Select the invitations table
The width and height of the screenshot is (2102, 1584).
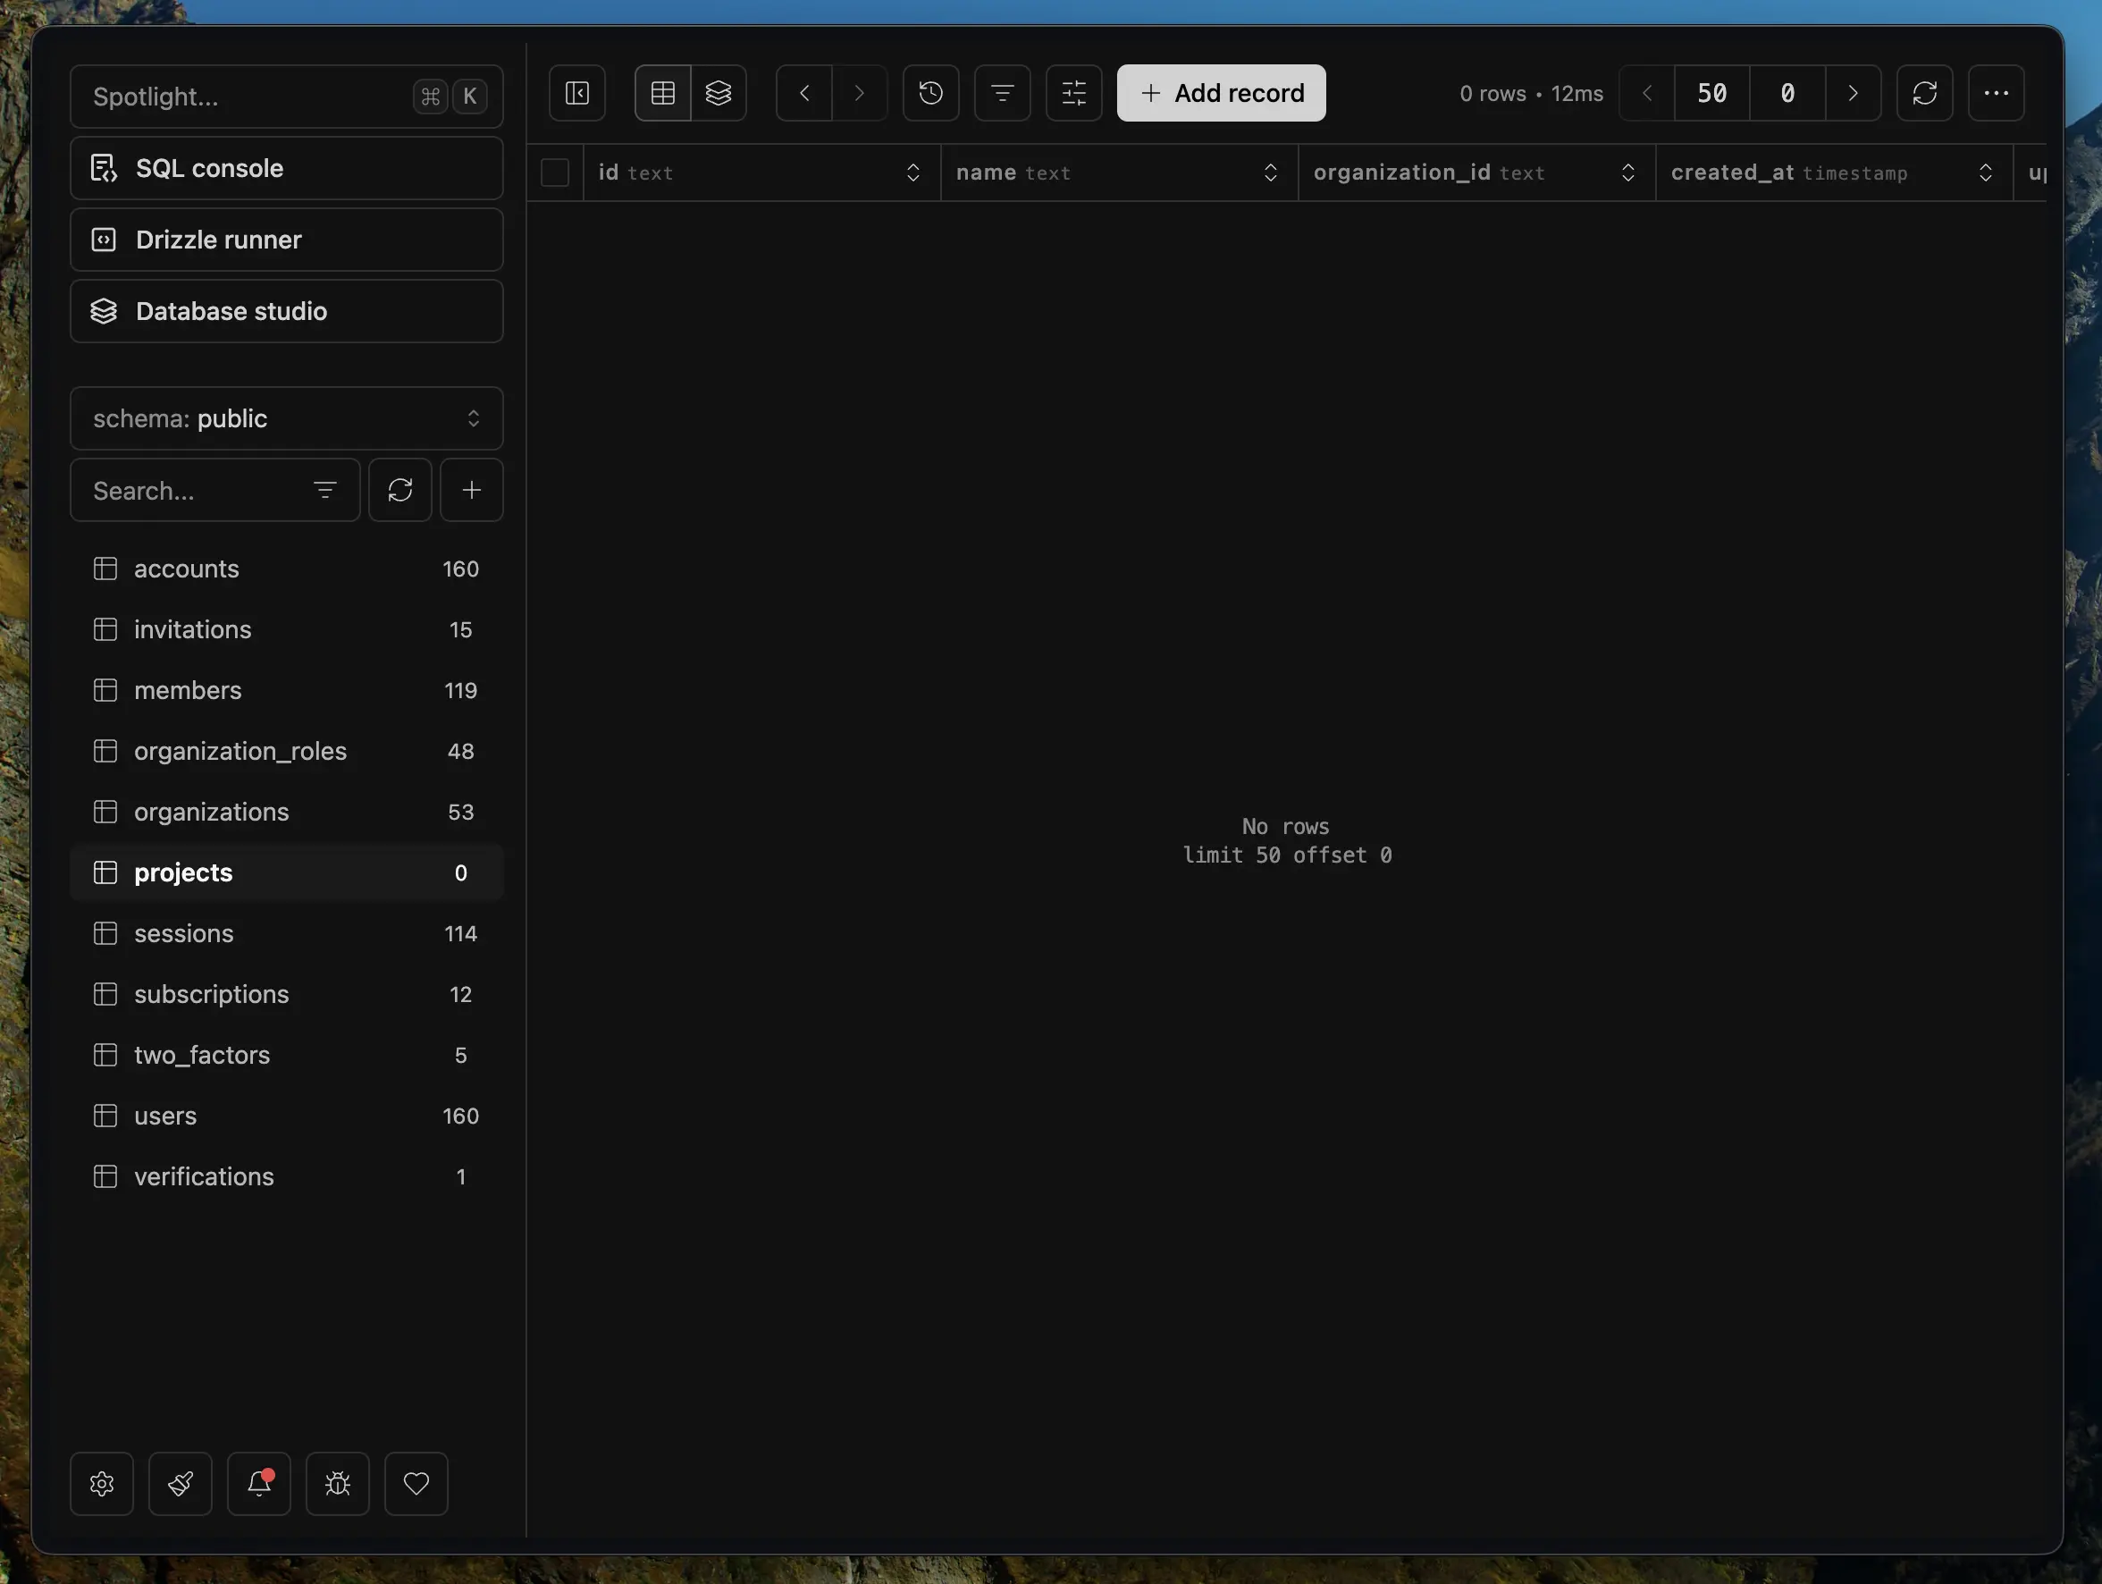tap(286, 629)
